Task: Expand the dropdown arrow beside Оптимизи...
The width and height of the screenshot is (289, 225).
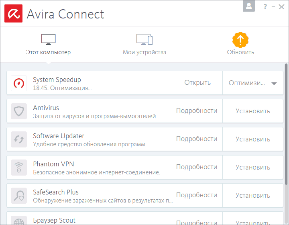Action: [x=274, y=84]
